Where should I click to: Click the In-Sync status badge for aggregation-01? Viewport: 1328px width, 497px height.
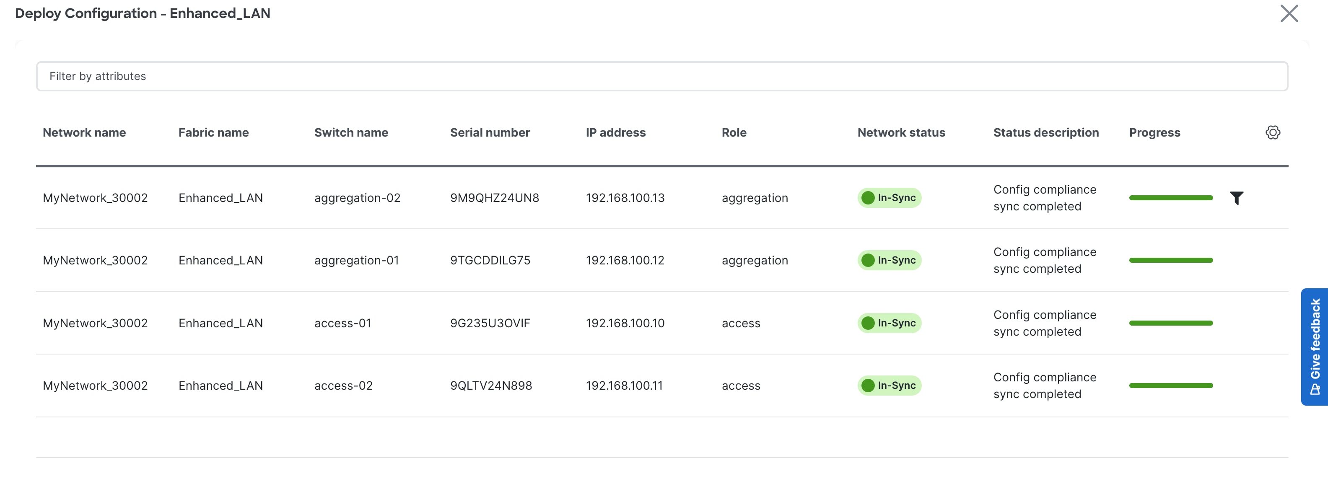(x=889, y=260)
